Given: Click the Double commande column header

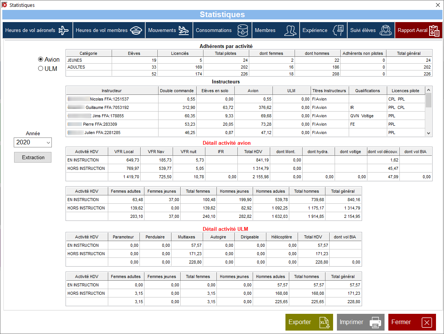Looking at the screenshot, I should [x=177, y=91].
